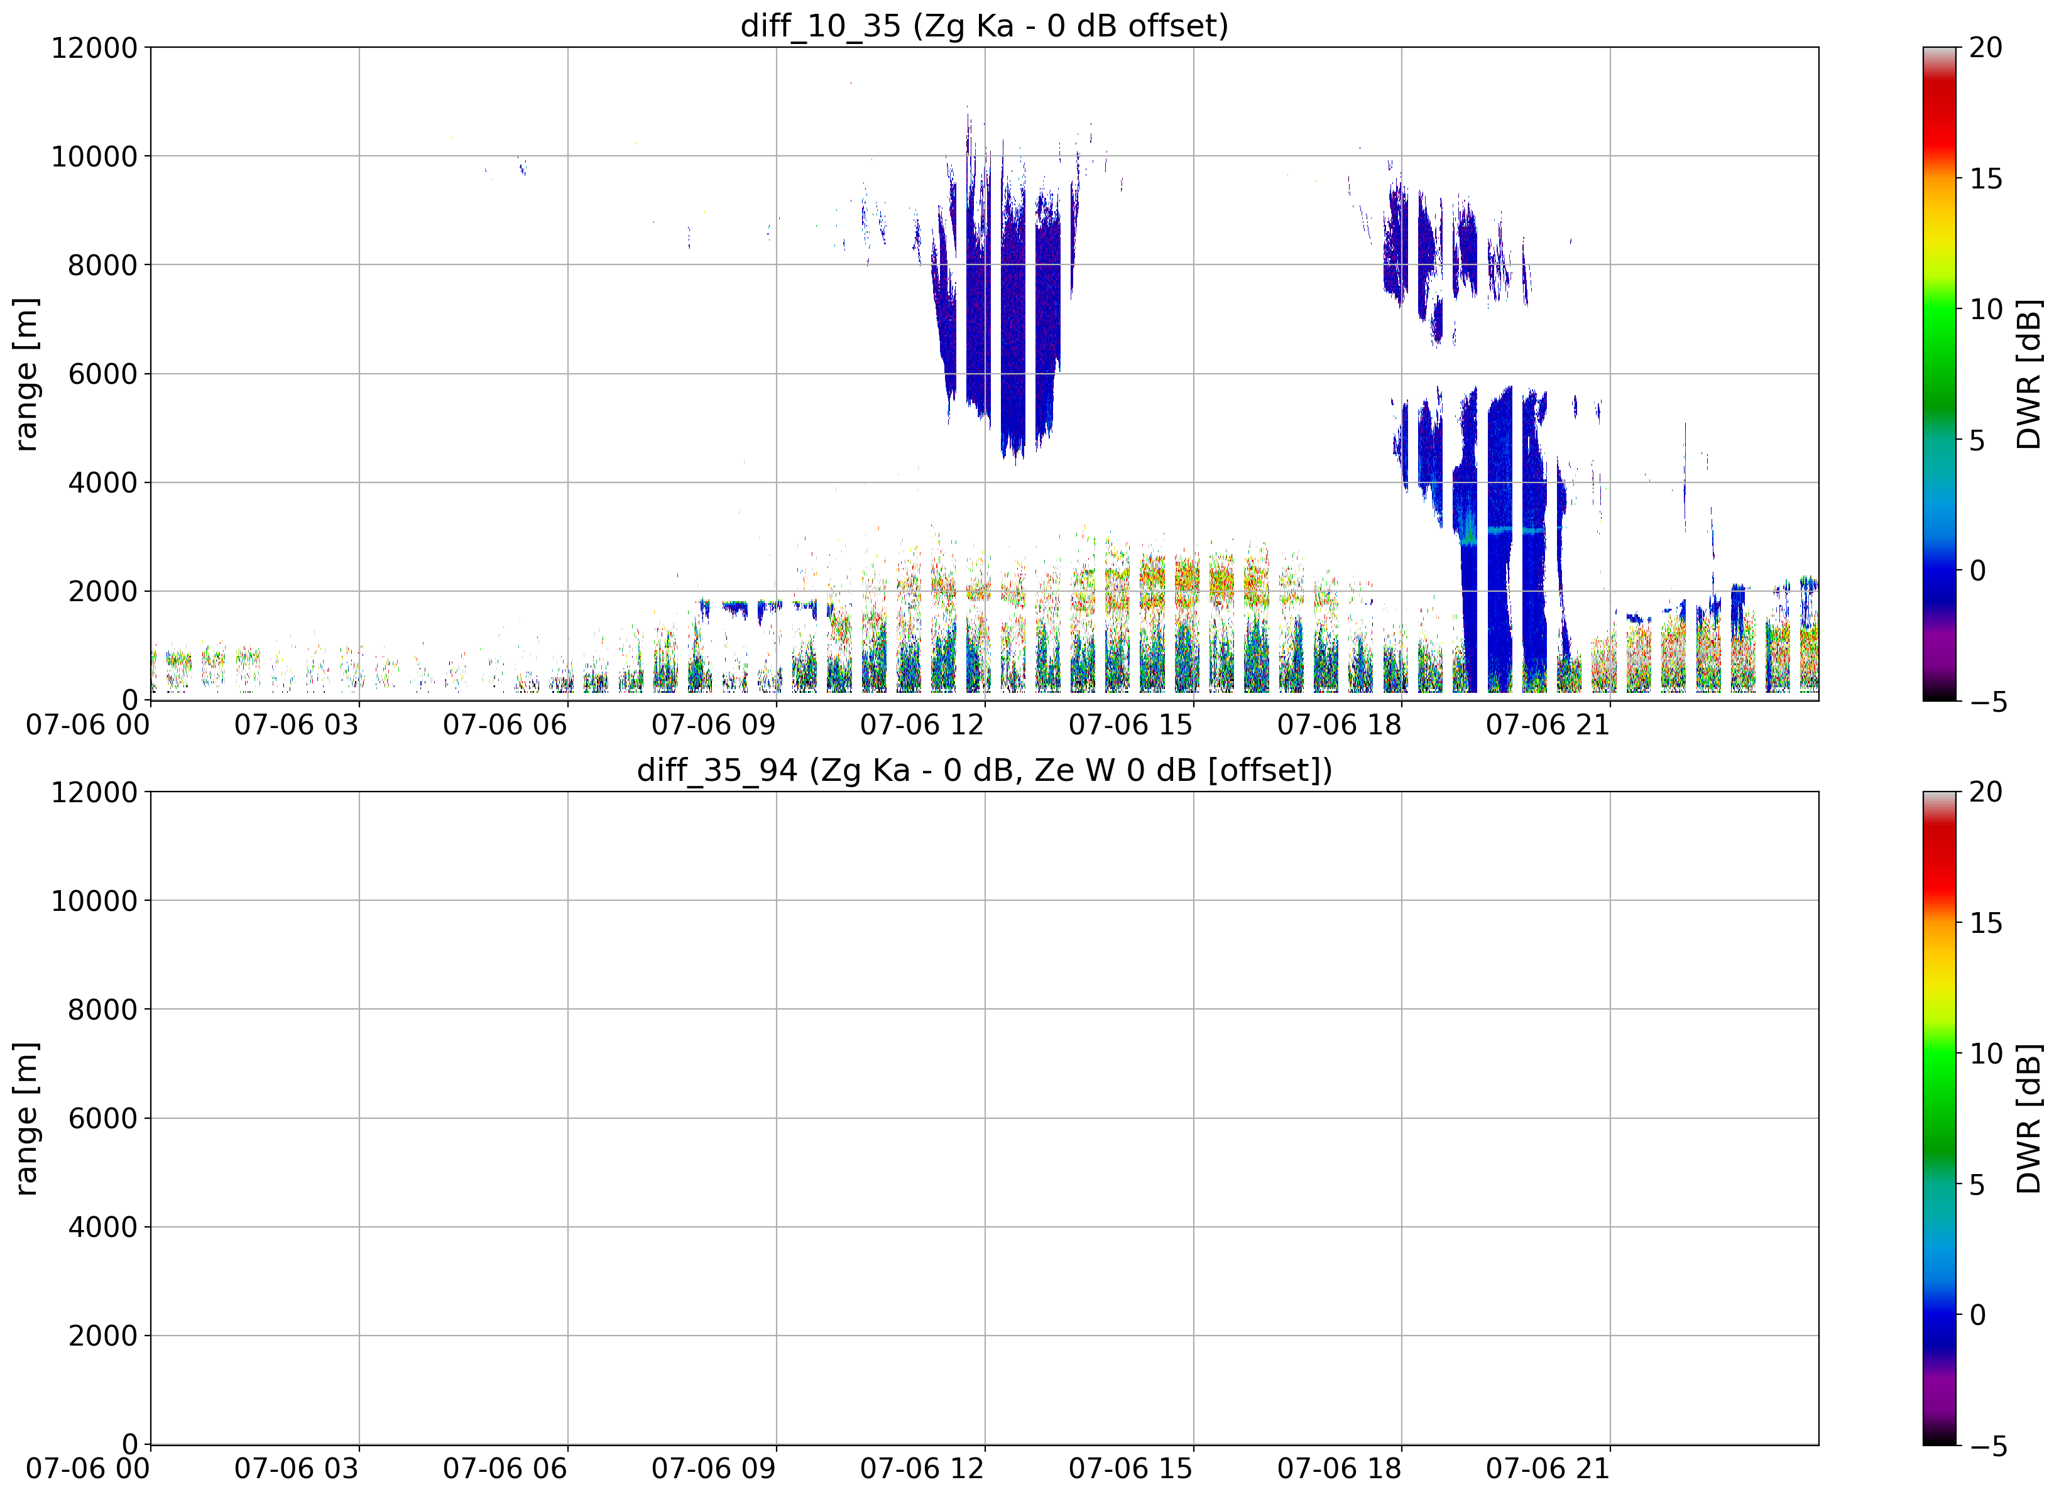Click the 8000 tick on diff_10_35 y-axis
This screenshot has width=2059, height=1497.
point(102,265)
